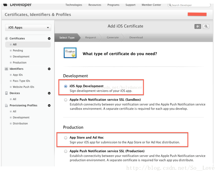Select Production under Certificates

coord(19,63)
